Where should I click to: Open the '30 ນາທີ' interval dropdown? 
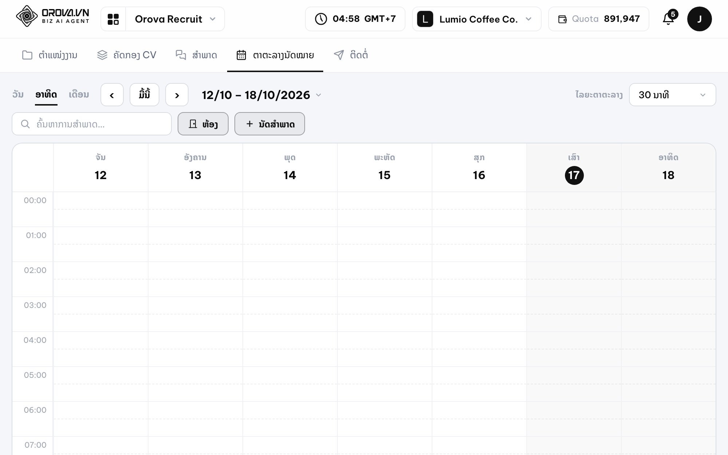click(672, 95)
